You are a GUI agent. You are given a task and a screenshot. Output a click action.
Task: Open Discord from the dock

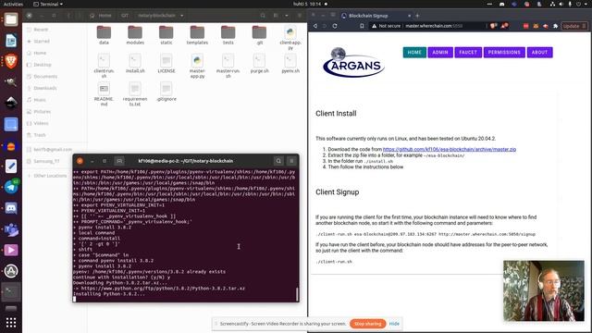pos(11,208)
